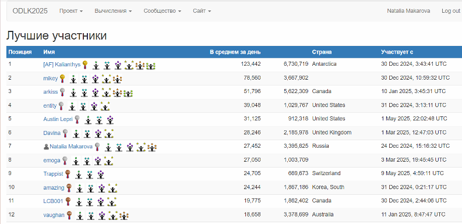Click the Australia country cell
462x224 pixels.
[323, 215]
